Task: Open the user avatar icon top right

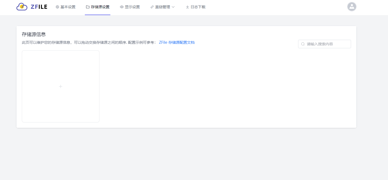Action: point(352,6)
